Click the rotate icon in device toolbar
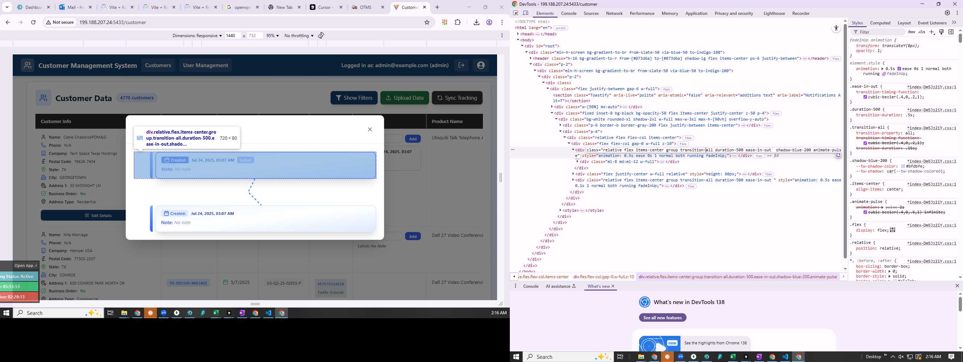The height and width of the screenshot is (362, 963). 321,35
